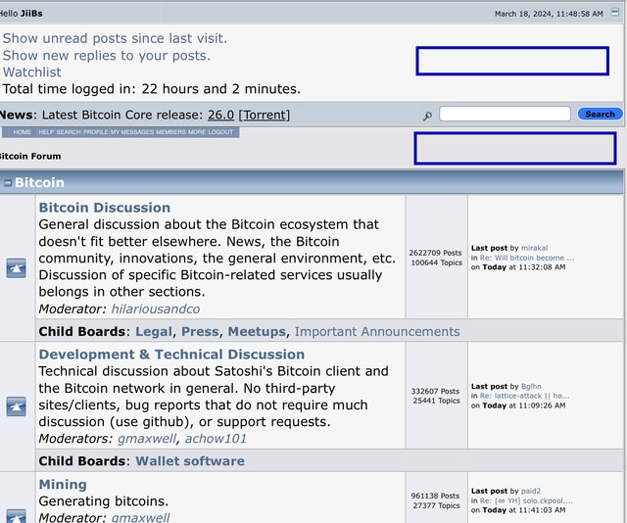
Task: View Mining board moderator gmaxwell's profile
Action: [x=140, y=518]
